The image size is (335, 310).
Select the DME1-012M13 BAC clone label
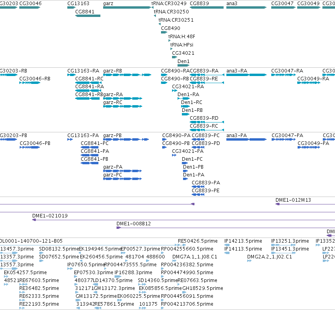[293, 200]
